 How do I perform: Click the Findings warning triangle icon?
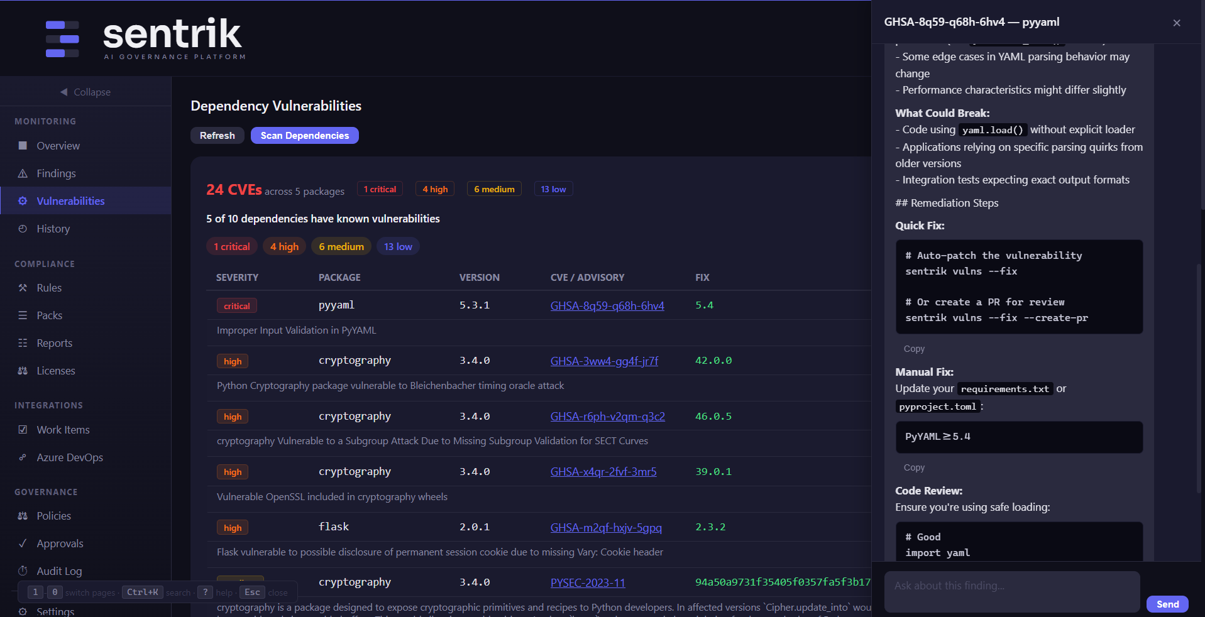tap(23, 173)
